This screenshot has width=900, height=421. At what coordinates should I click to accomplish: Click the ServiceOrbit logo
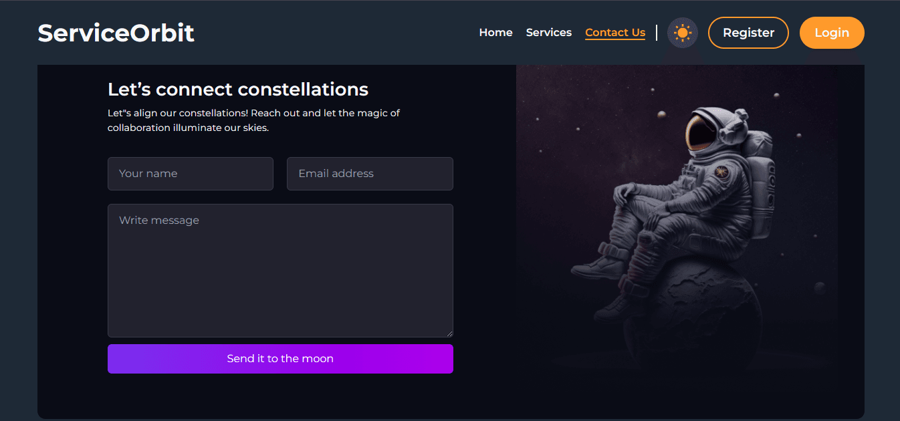(116, 33)
